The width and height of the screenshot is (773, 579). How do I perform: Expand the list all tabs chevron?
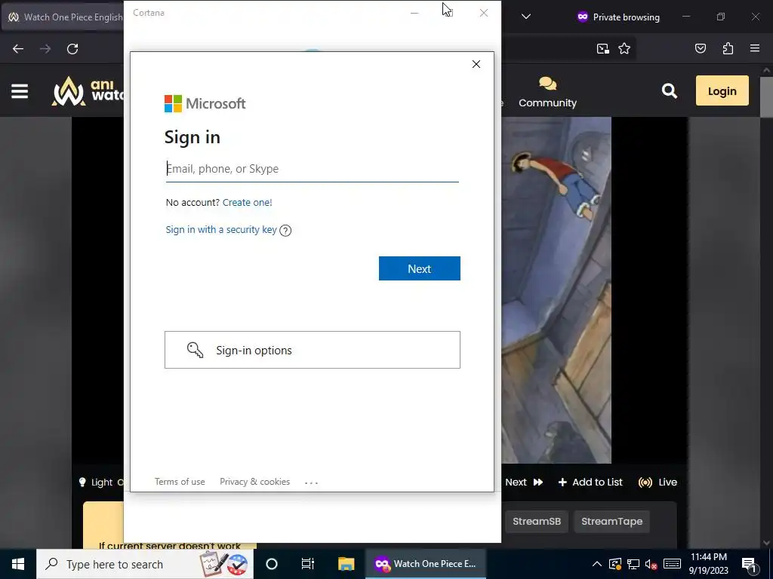coord(526,17)
